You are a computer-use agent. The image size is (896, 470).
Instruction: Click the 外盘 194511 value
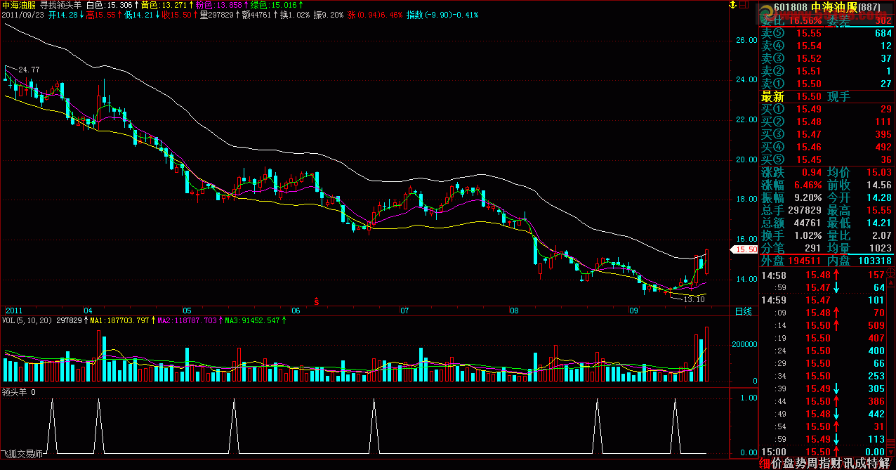point(805,261)
